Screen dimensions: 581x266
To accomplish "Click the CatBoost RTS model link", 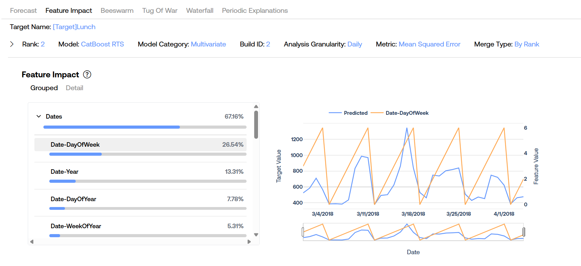I will pos(102,44).
